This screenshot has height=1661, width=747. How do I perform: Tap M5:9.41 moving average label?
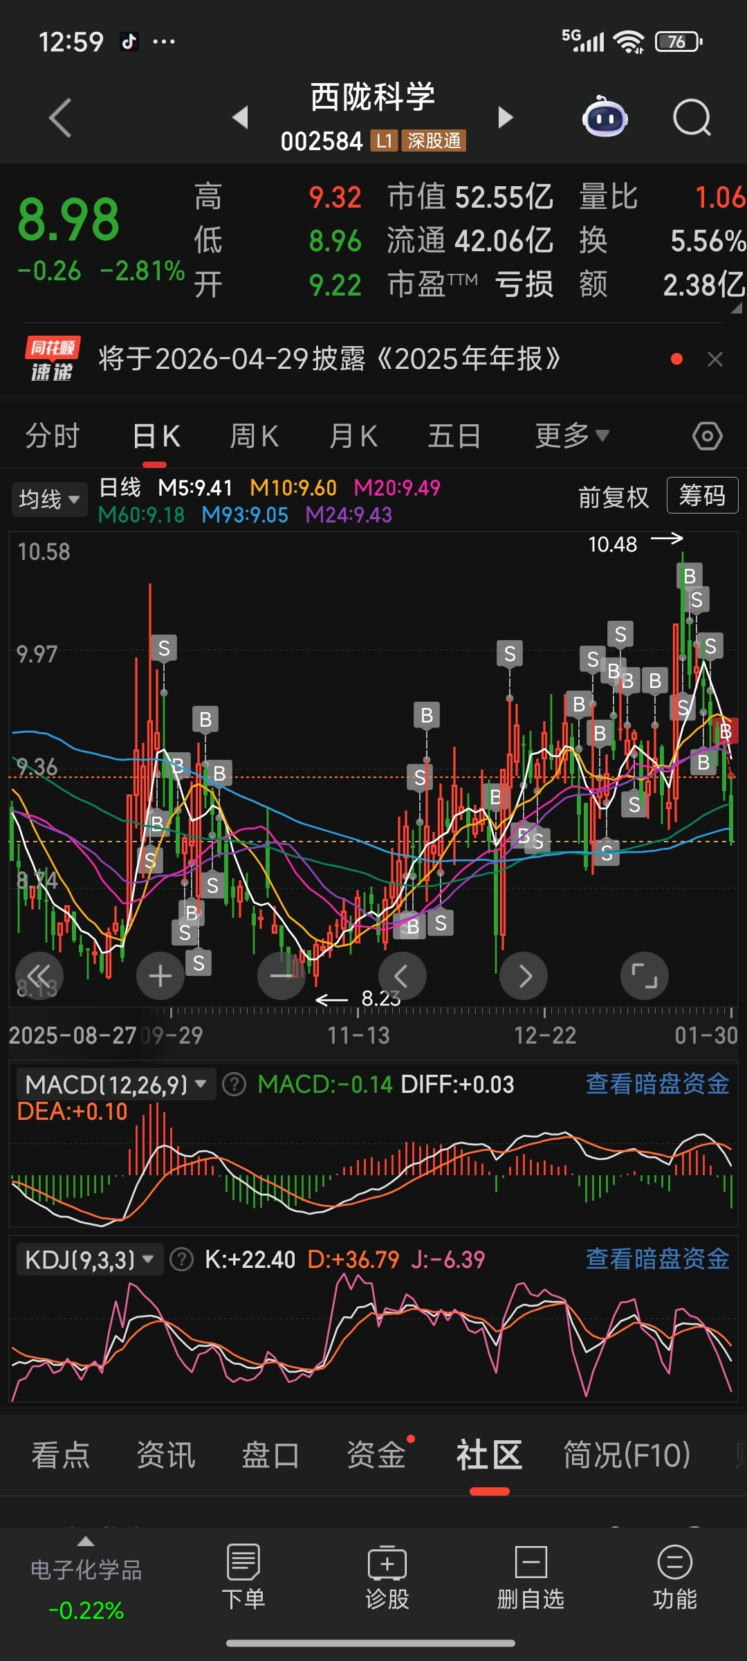195,488
